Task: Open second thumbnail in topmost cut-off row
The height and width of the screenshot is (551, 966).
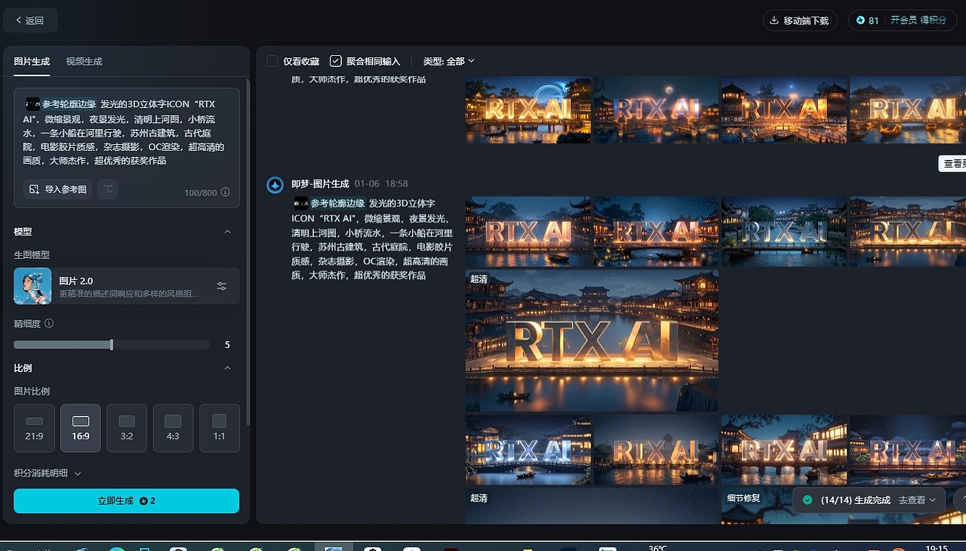Action: point(656,109)
